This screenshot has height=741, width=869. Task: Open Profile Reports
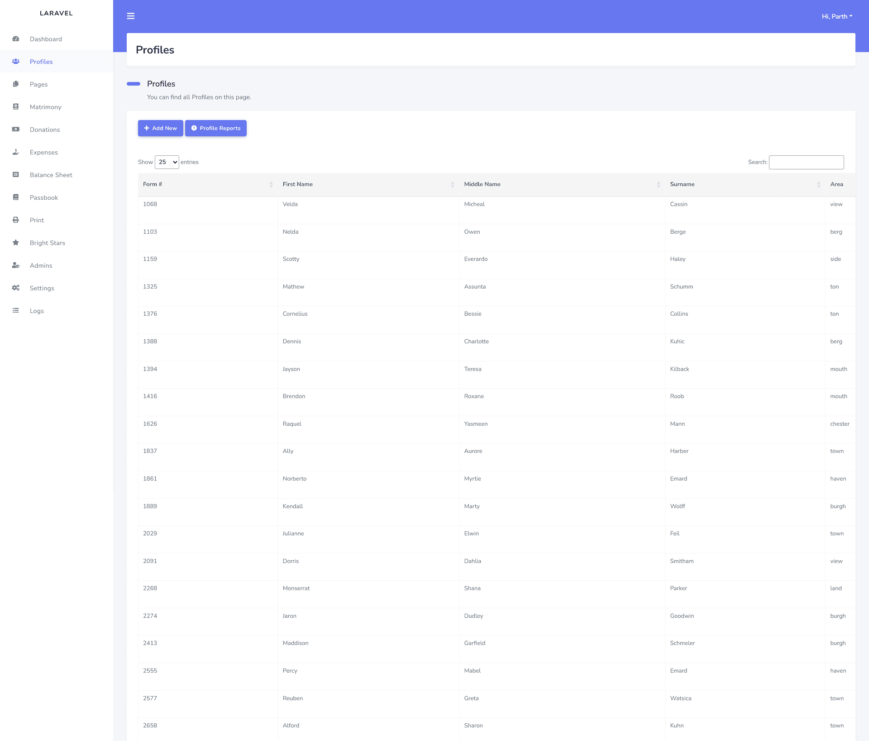[x=216, y=128]
